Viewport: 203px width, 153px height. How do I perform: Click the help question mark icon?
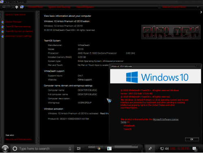[x=201, y=13]
